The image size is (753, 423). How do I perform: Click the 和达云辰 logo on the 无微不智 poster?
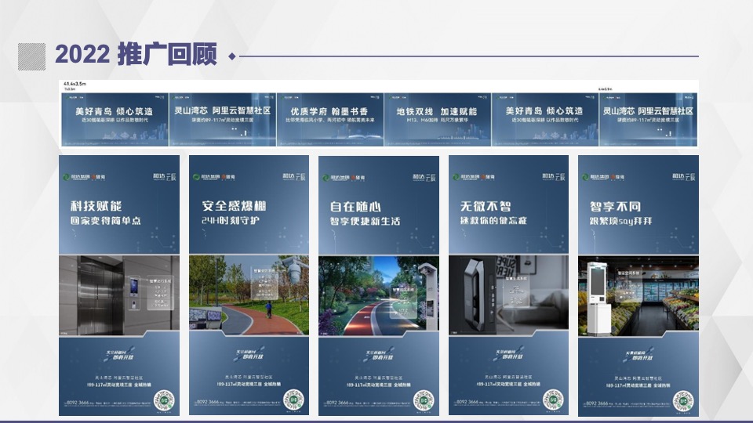[x=554, y=176]
